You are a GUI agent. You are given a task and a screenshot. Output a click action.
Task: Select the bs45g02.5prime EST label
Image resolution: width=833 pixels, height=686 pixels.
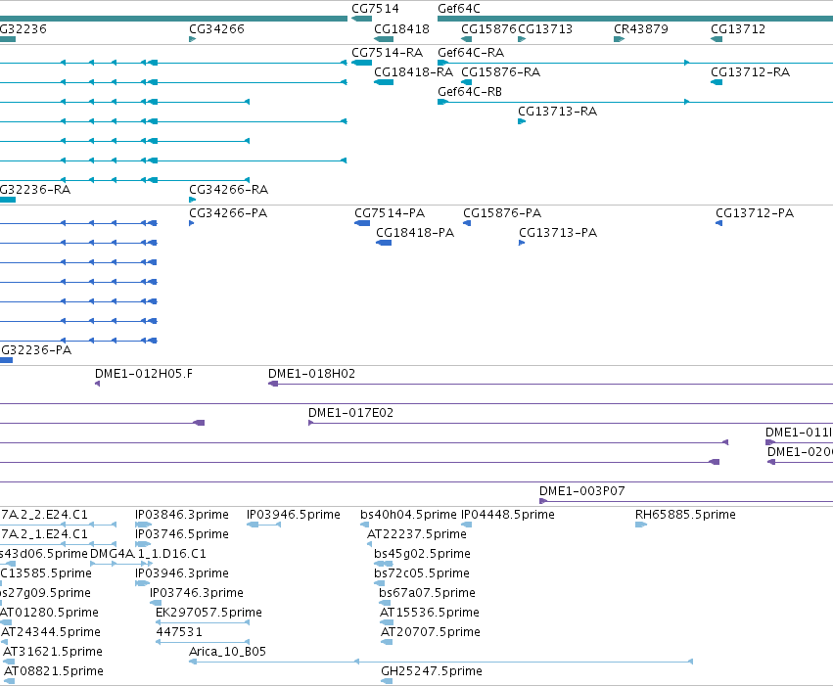pos(422,554)
